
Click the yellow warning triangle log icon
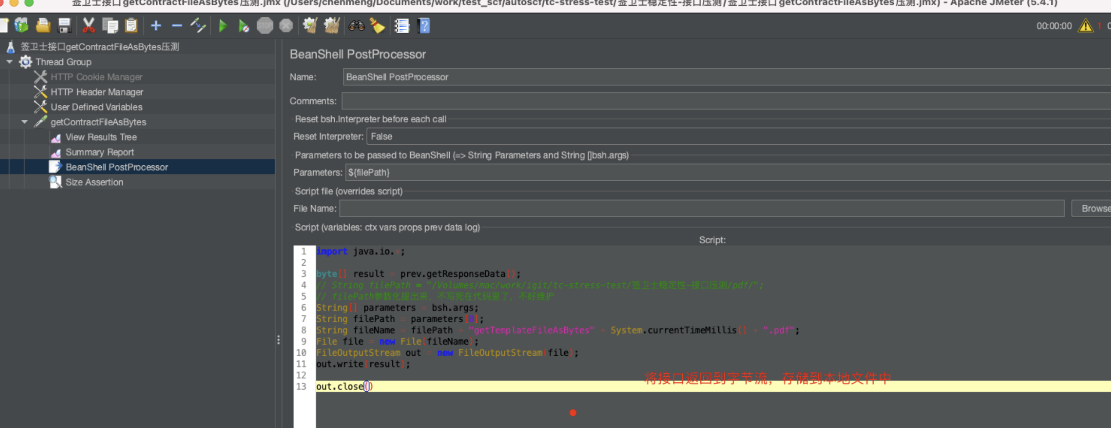[x=1086, y=26]
